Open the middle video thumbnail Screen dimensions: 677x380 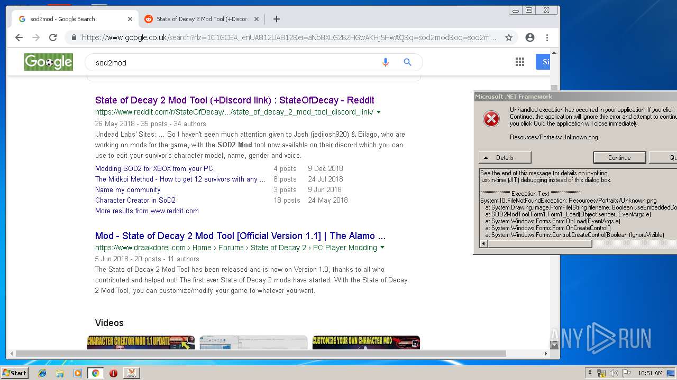click(253, 342)
